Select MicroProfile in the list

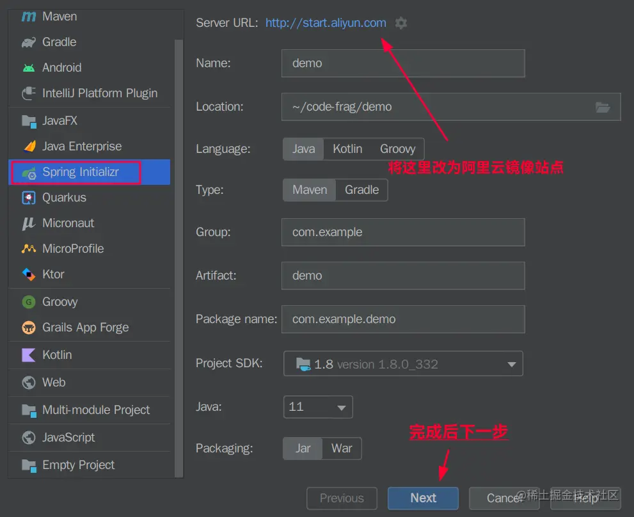pyautogui.click(x=89, y=249)
